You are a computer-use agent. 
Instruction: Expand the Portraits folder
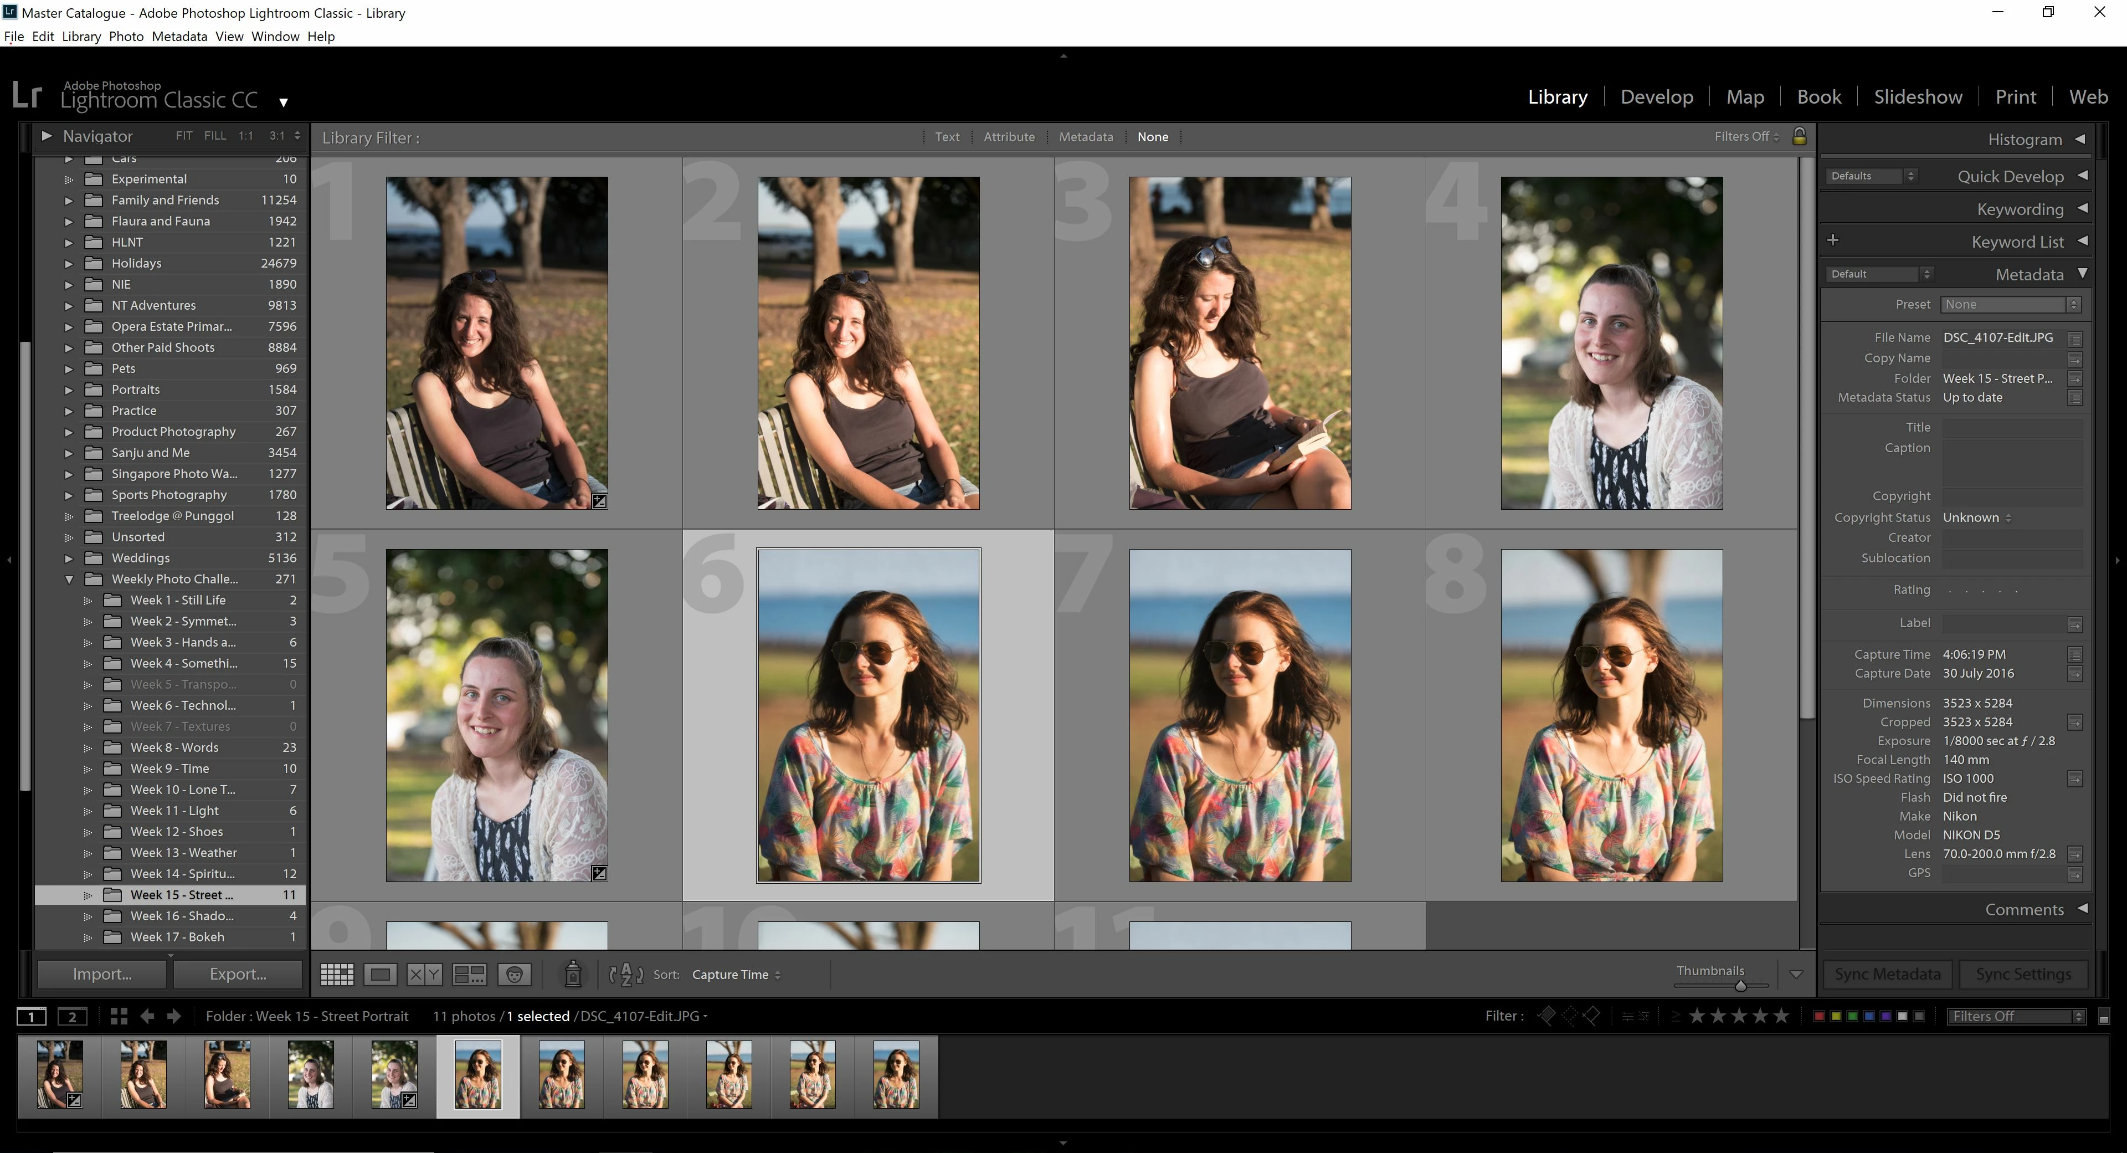[69, 390]
